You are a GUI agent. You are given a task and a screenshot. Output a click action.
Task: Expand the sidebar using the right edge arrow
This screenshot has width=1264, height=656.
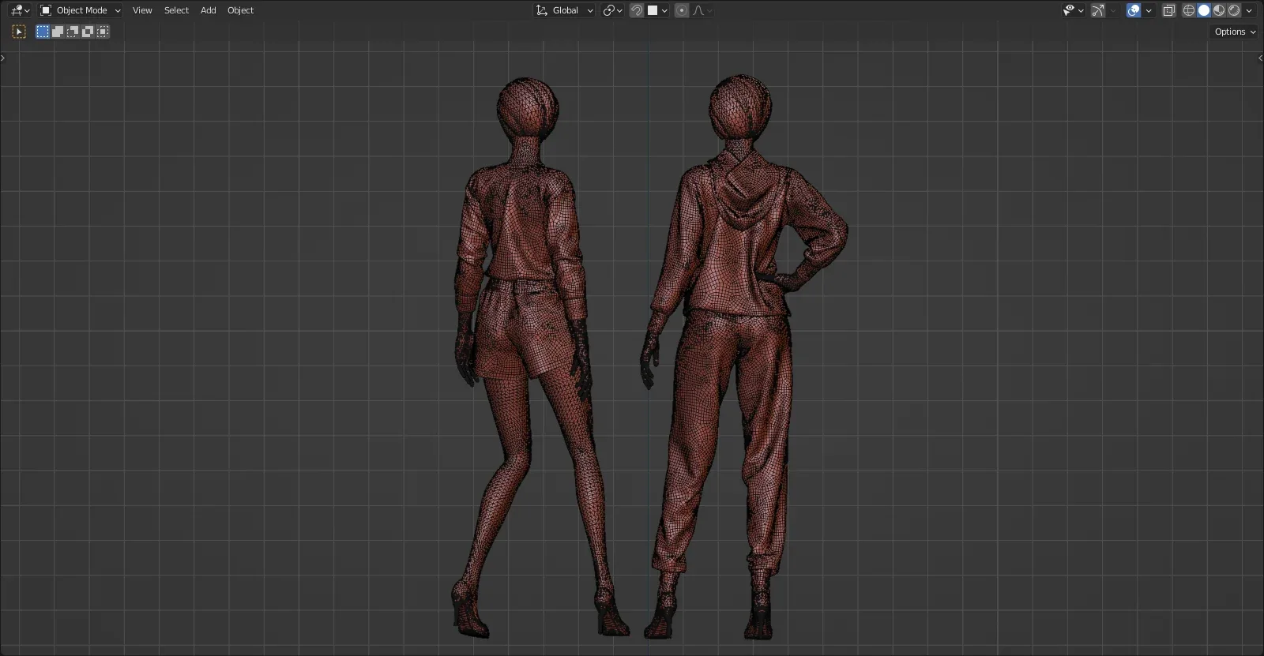(1260, 58)
